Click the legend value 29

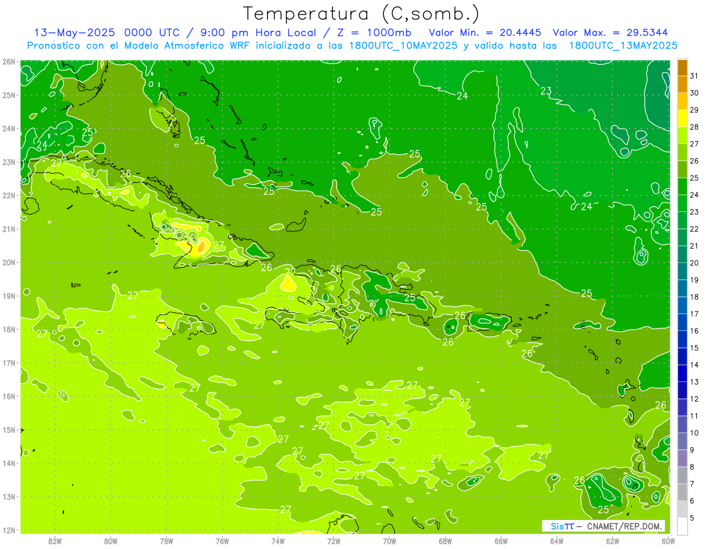coord(695,110)
